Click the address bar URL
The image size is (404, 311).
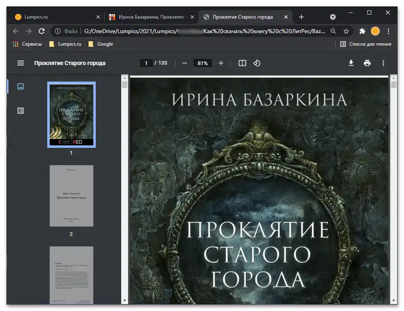click(x=204, y=31)
